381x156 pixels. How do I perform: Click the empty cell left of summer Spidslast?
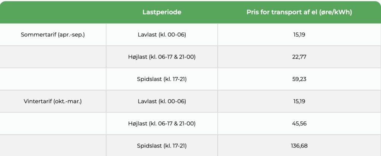pyautogui.click(x=53, y=79)
